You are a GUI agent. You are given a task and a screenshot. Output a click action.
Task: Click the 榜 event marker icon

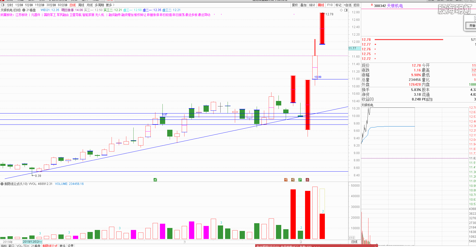click(293, 180)
